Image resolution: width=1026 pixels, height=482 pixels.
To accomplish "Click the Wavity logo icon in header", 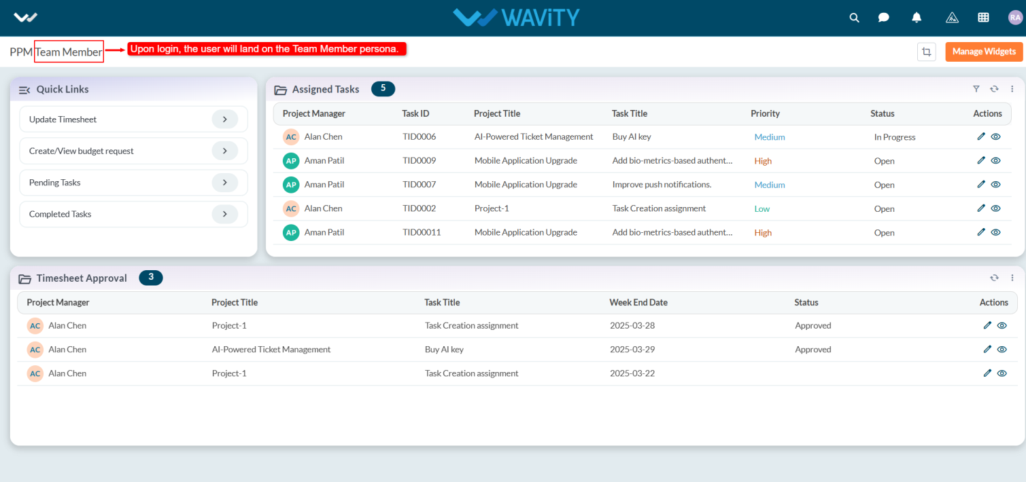I will [x=26, y=18].
